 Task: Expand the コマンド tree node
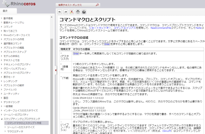[2, 27]
